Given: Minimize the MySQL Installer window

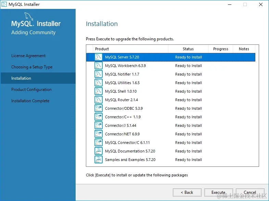Looking at the screenshot, I should [230, 4].
